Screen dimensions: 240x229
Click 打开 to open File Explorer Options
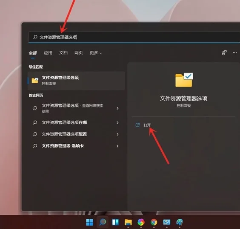(x=147, y=125)
